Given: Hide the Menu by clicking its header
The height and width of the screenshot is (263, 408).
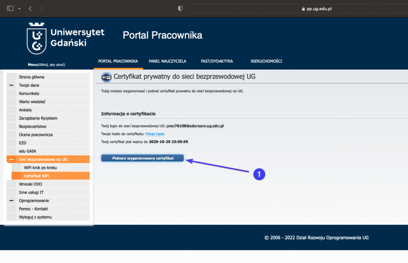Looking at the screenshot, I should pyautogui.click(x=46, y=65).
